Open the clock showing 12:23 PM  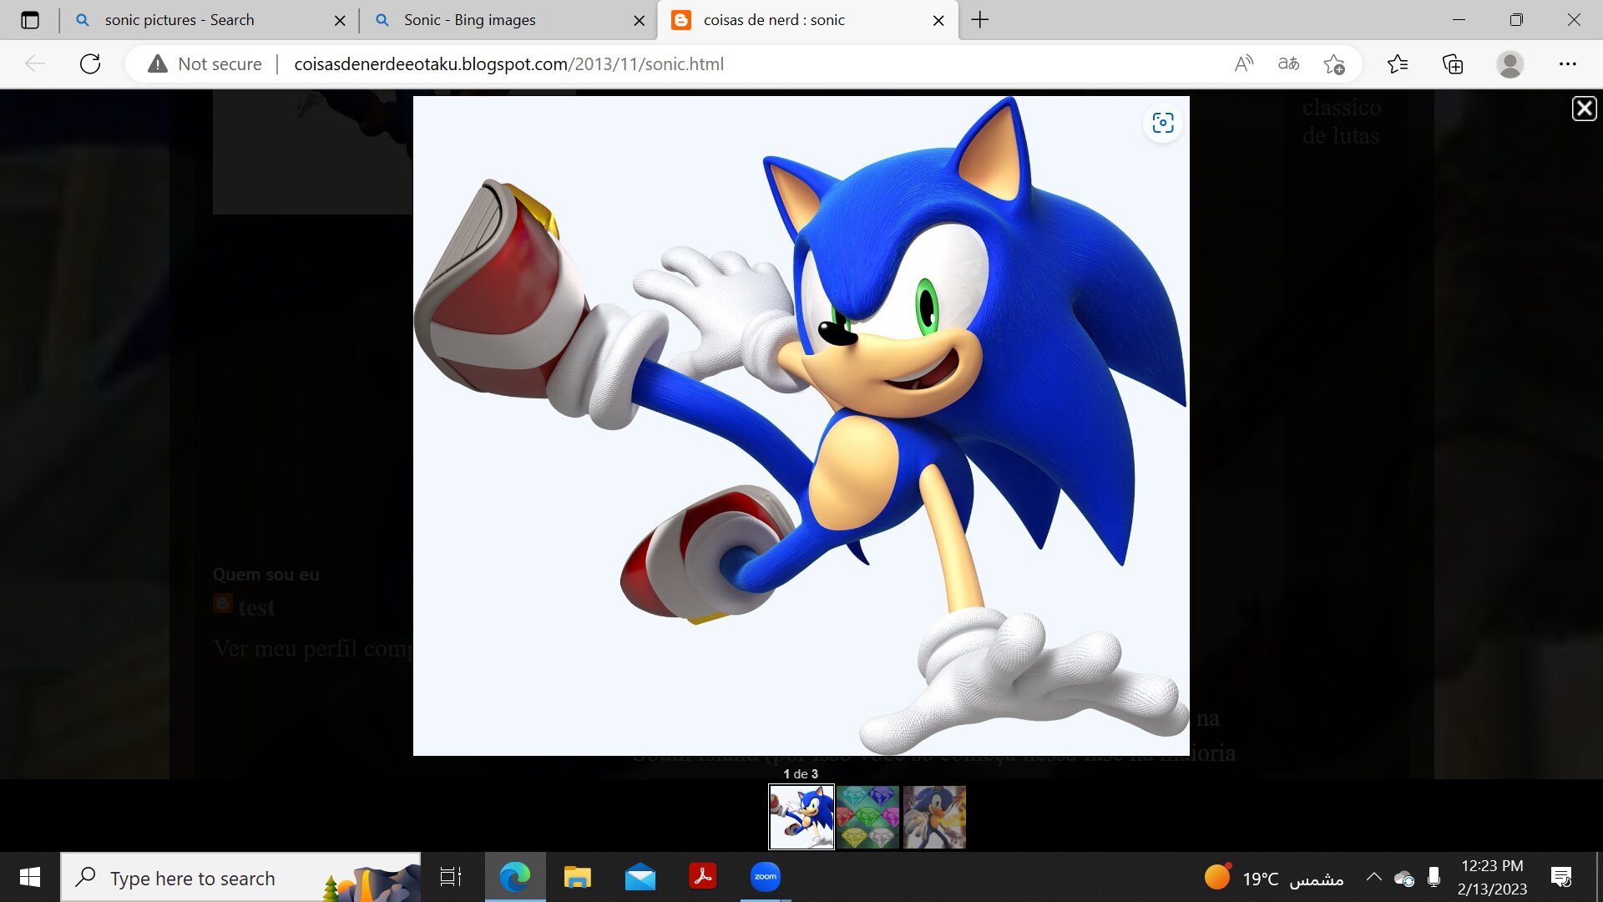[1492, 877]
